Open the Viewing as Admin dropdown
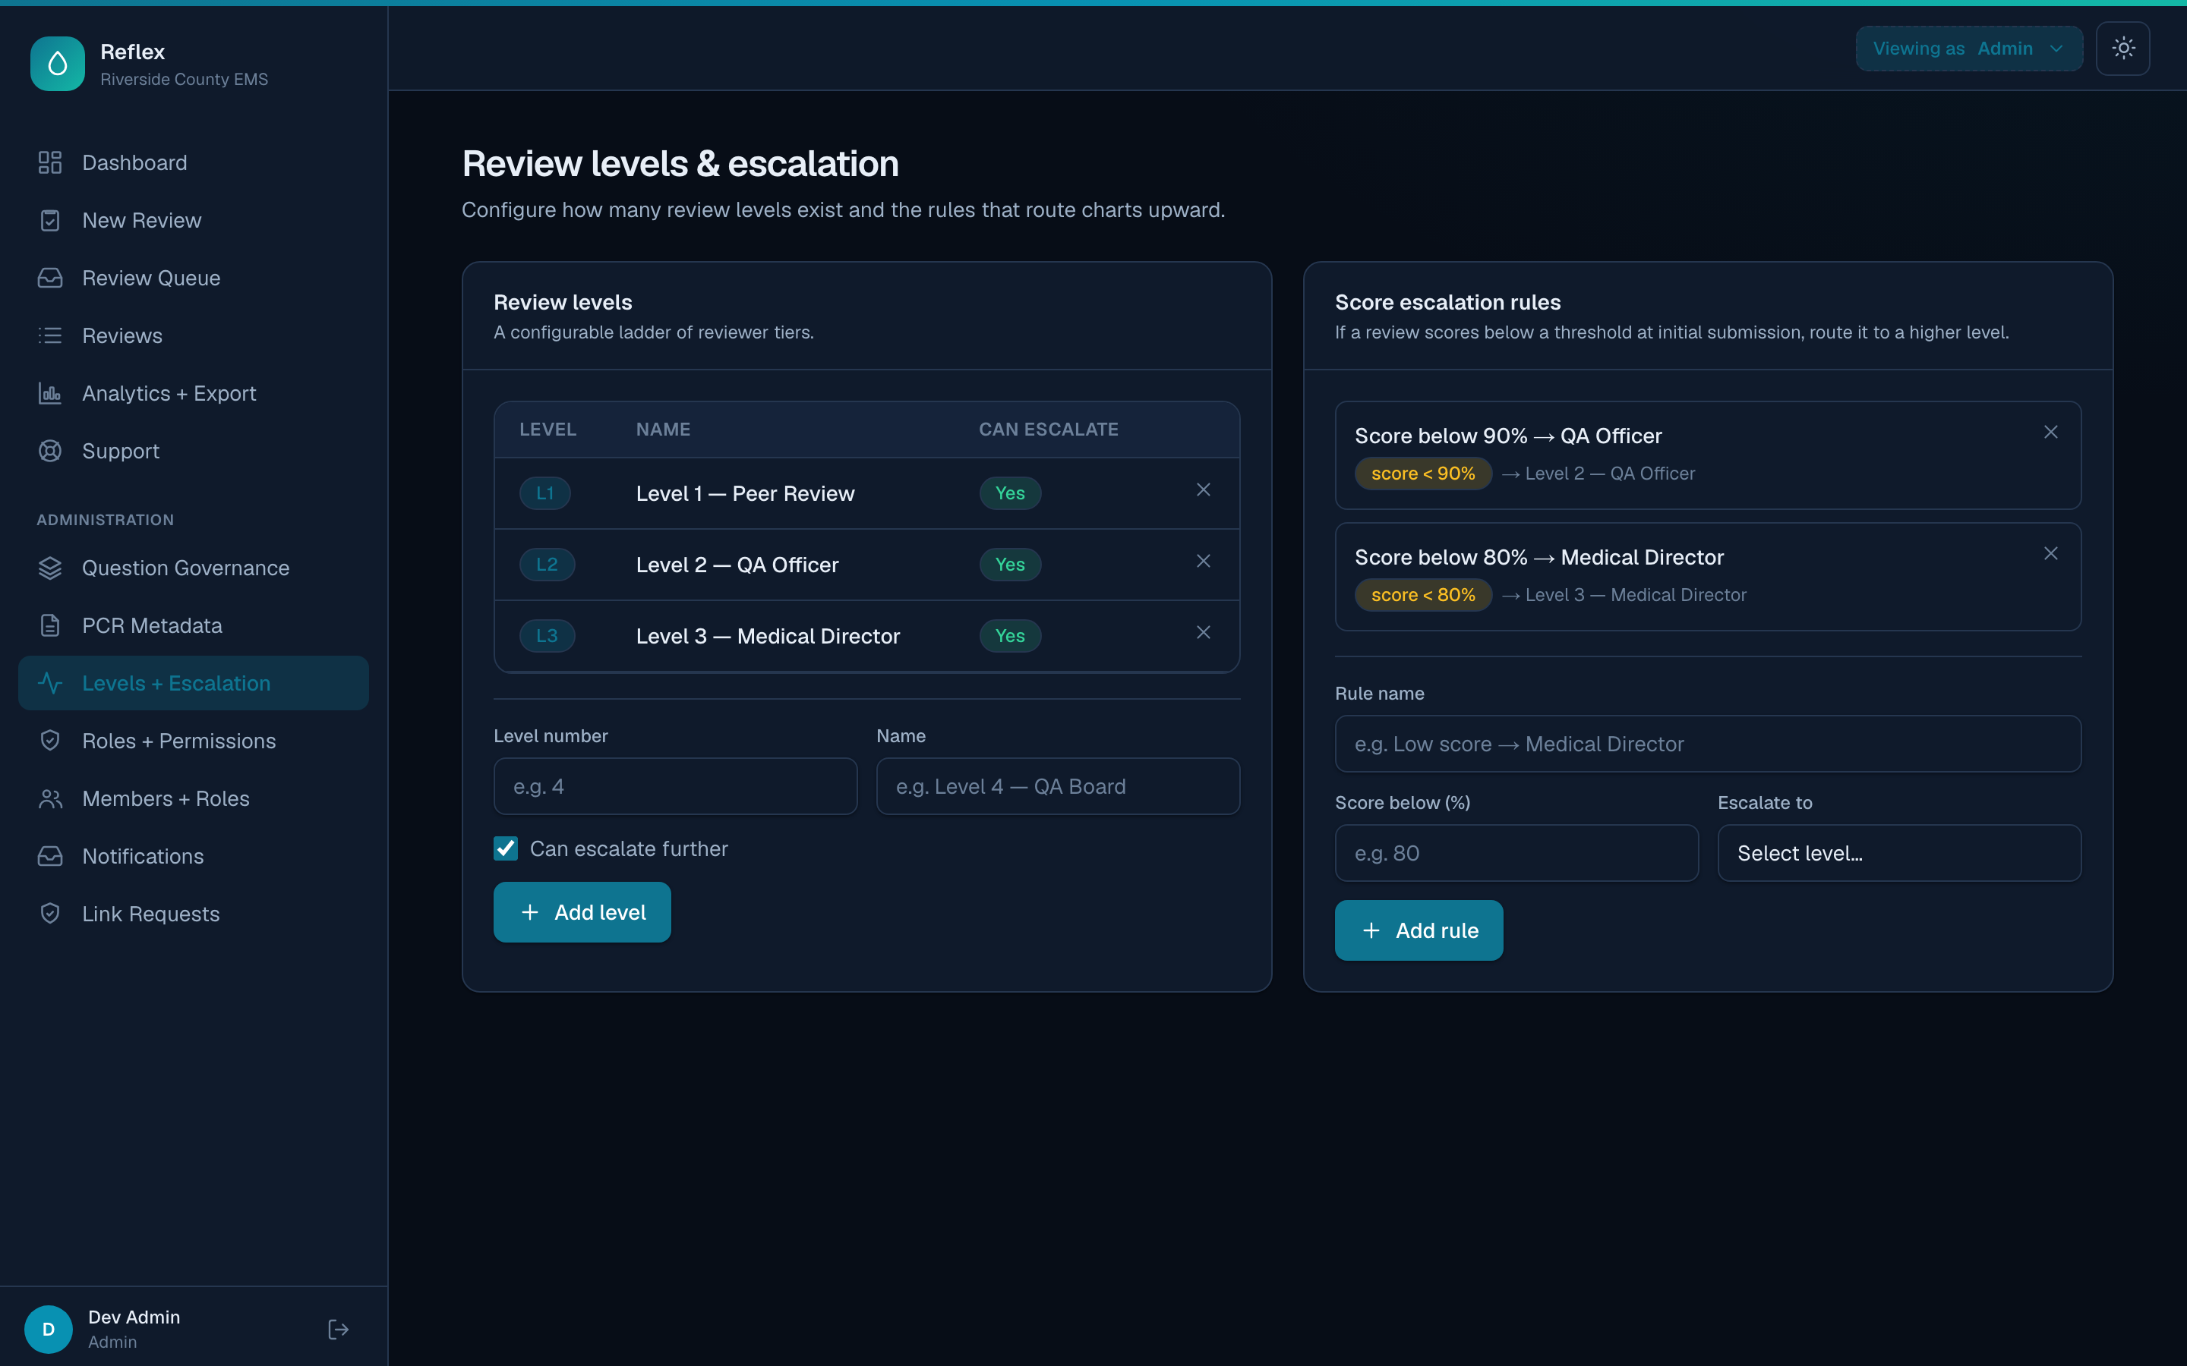 coord(1969,49)
